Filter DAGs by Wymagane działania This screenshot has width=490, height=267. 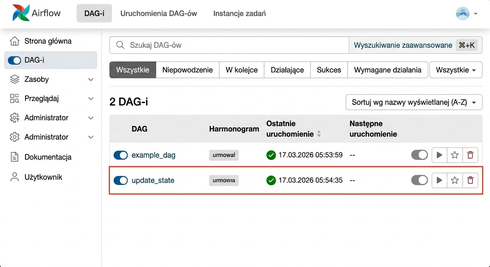(388, 70)
